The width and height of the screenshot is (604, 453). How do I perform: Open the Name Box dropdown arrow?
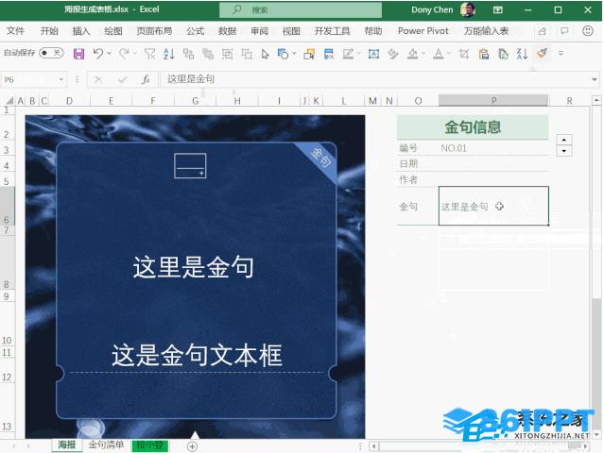click(x=60, y=79)
